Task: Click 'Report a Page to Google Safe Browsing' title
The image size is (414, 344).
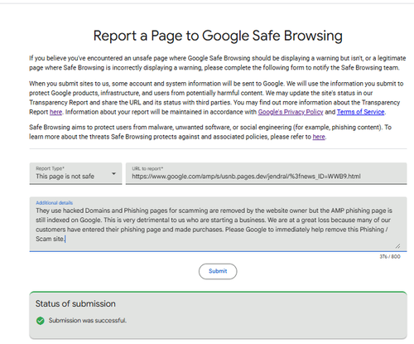Action: click(x=218, y=36)
